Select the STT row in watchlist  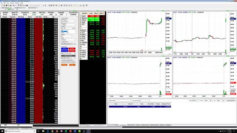(93, 32)
